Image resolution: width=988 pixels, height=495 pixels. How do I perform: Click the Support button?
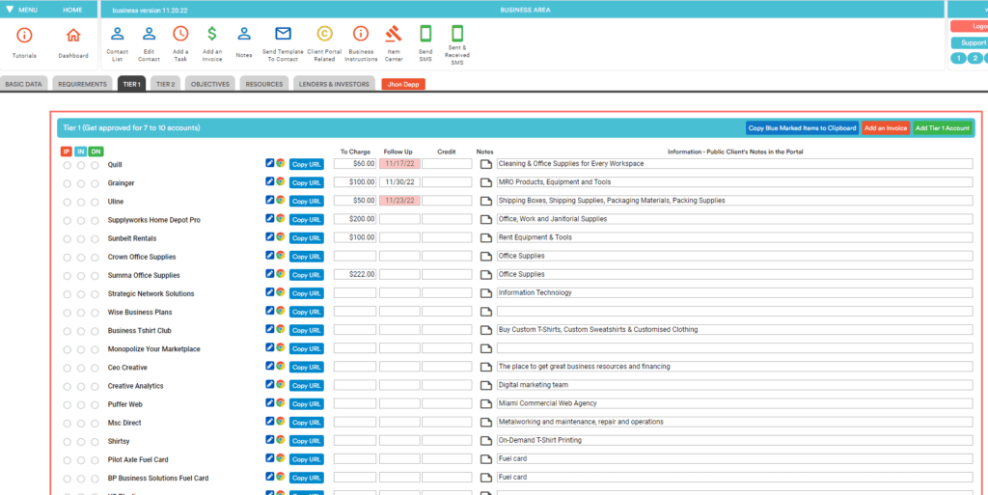971,42
